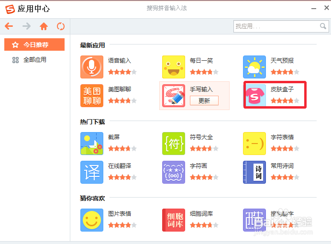
Task: Open the home page icon
Action: (44, 26)
